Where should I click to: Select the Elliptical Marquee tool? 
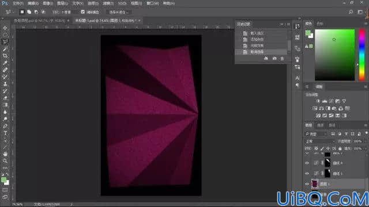5,35
